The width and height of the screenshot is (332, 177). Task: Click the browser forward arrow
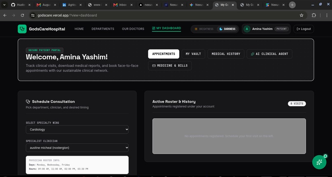click(x=14, y=15)
